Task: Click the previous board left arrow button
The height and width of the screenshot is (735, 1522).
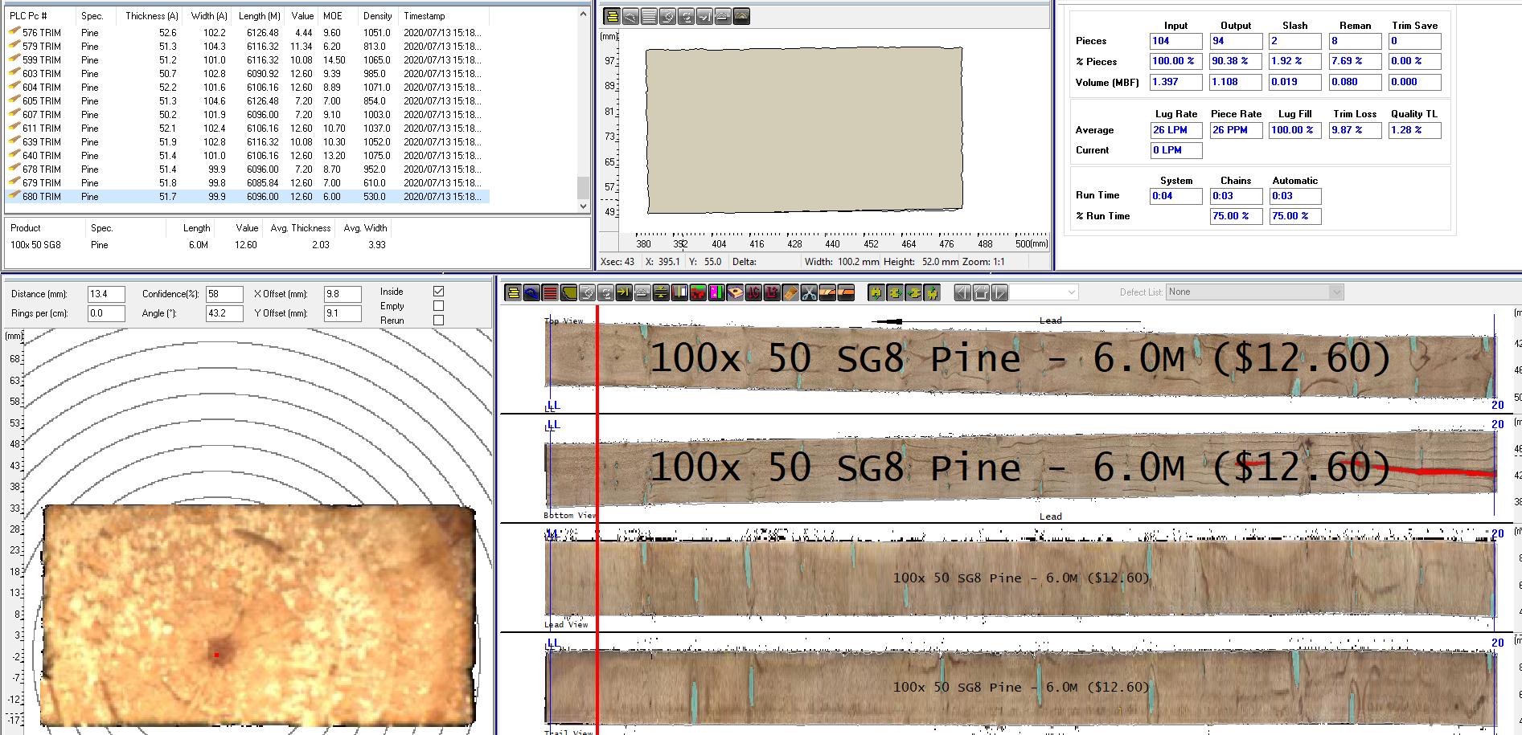Action: pyautogui.click(x=962, y=293)
